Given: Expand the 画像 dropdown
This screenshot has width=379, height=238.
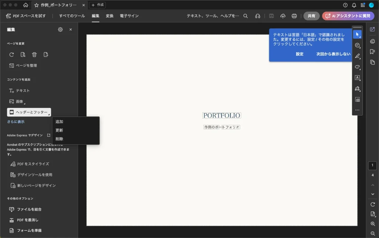Looking at the screenshot, I should coord(17,102).
